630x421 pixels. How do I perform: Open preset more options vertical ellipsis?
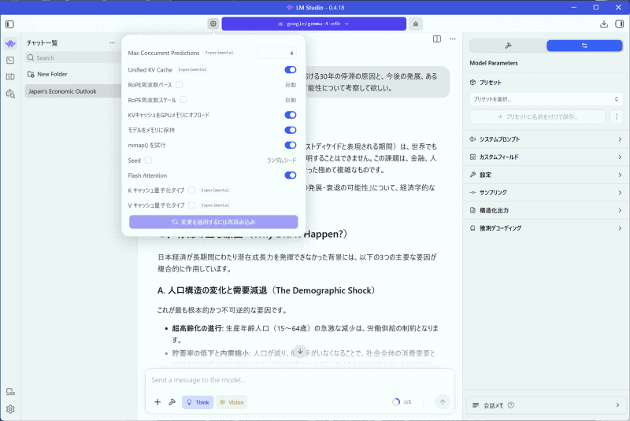click(617, 116)
